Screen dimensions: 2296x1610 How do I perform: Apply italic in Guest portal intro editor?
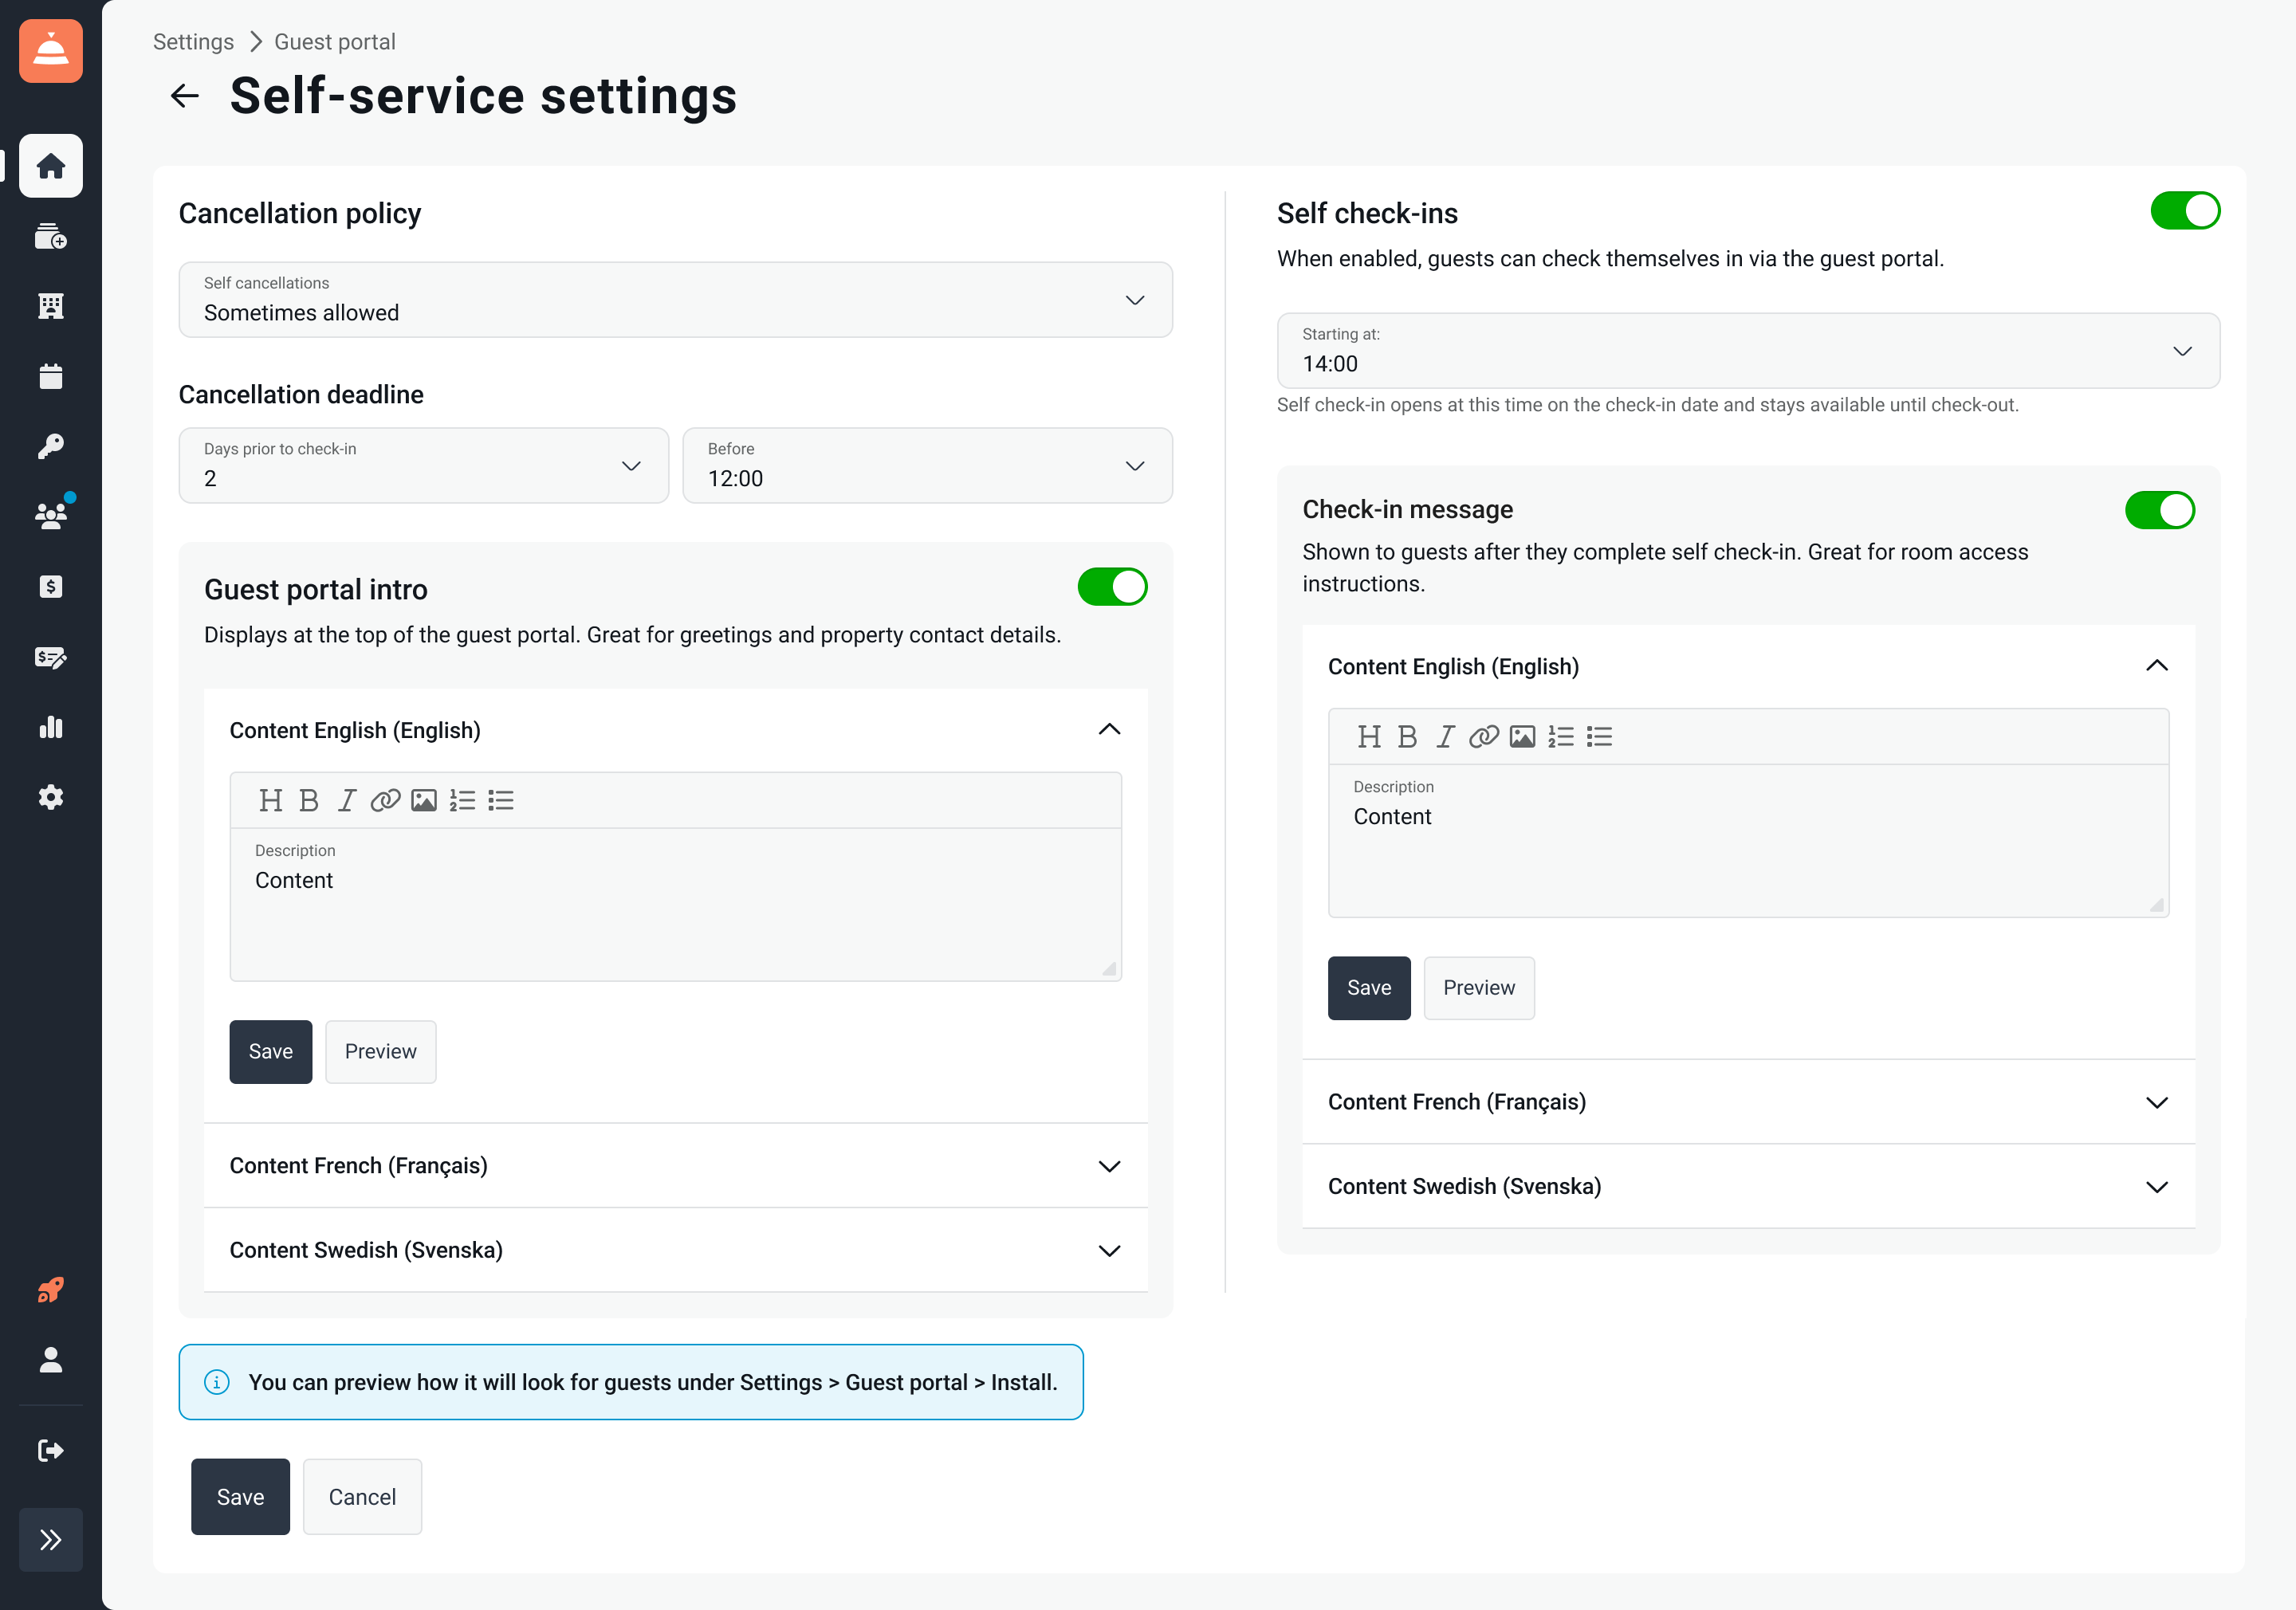(x=346, y=800)
